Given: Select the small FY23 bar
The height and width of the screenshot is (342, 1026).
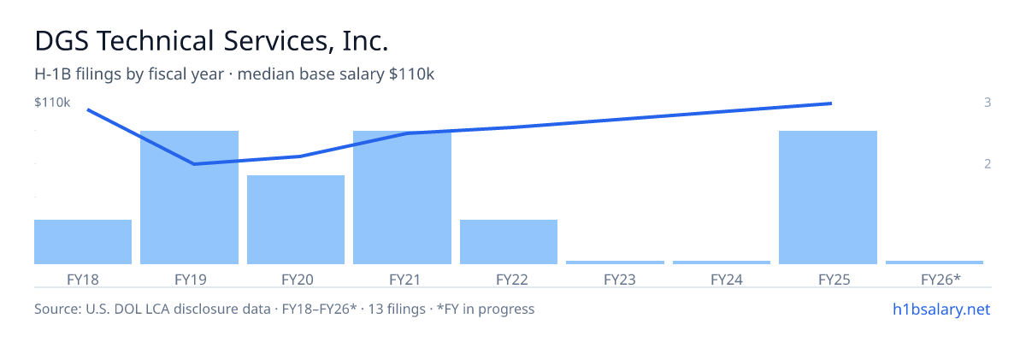Looking at the screenshot, I should (615, 262).
